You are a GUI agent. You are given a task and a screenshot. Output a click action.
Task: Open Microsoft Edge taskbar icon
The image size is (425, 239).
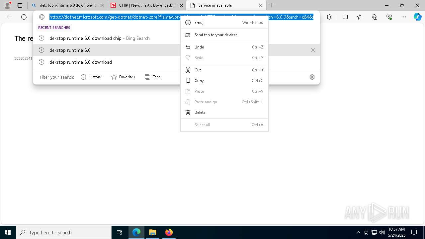point(136,232)
